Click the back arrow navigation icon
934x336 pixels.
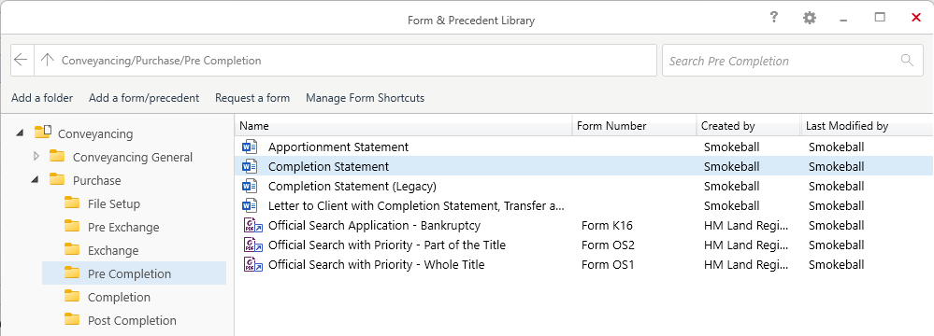[22, 60]
